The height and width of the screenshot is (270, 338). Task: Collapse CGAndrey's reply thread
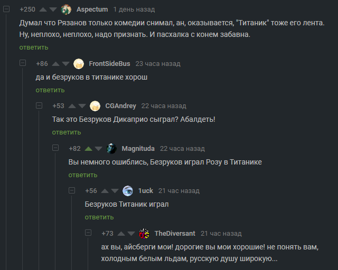(39, 106)
